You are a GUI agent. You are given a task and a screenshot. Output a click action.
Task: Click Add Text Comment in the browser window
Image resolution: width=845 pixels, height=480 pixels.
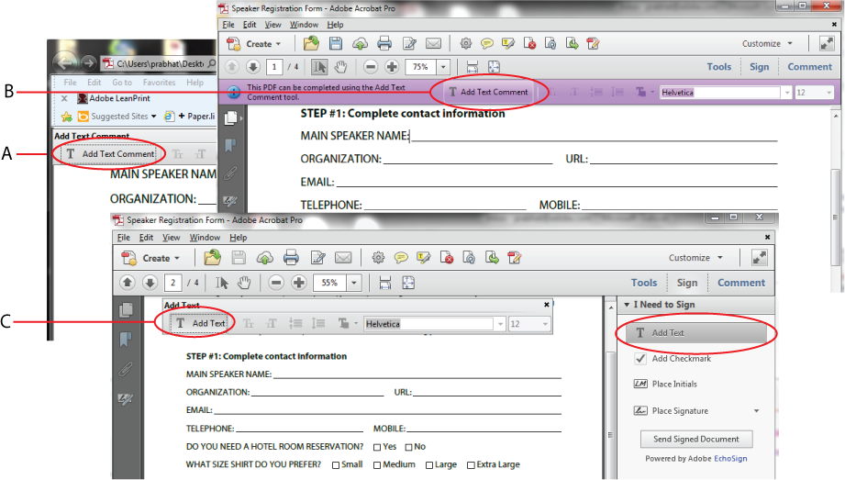[x=111, y=153]
